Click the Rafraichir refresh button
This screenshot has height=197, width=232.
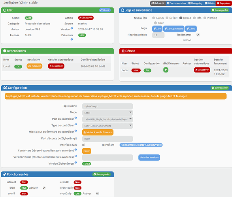tap(158, 3)
